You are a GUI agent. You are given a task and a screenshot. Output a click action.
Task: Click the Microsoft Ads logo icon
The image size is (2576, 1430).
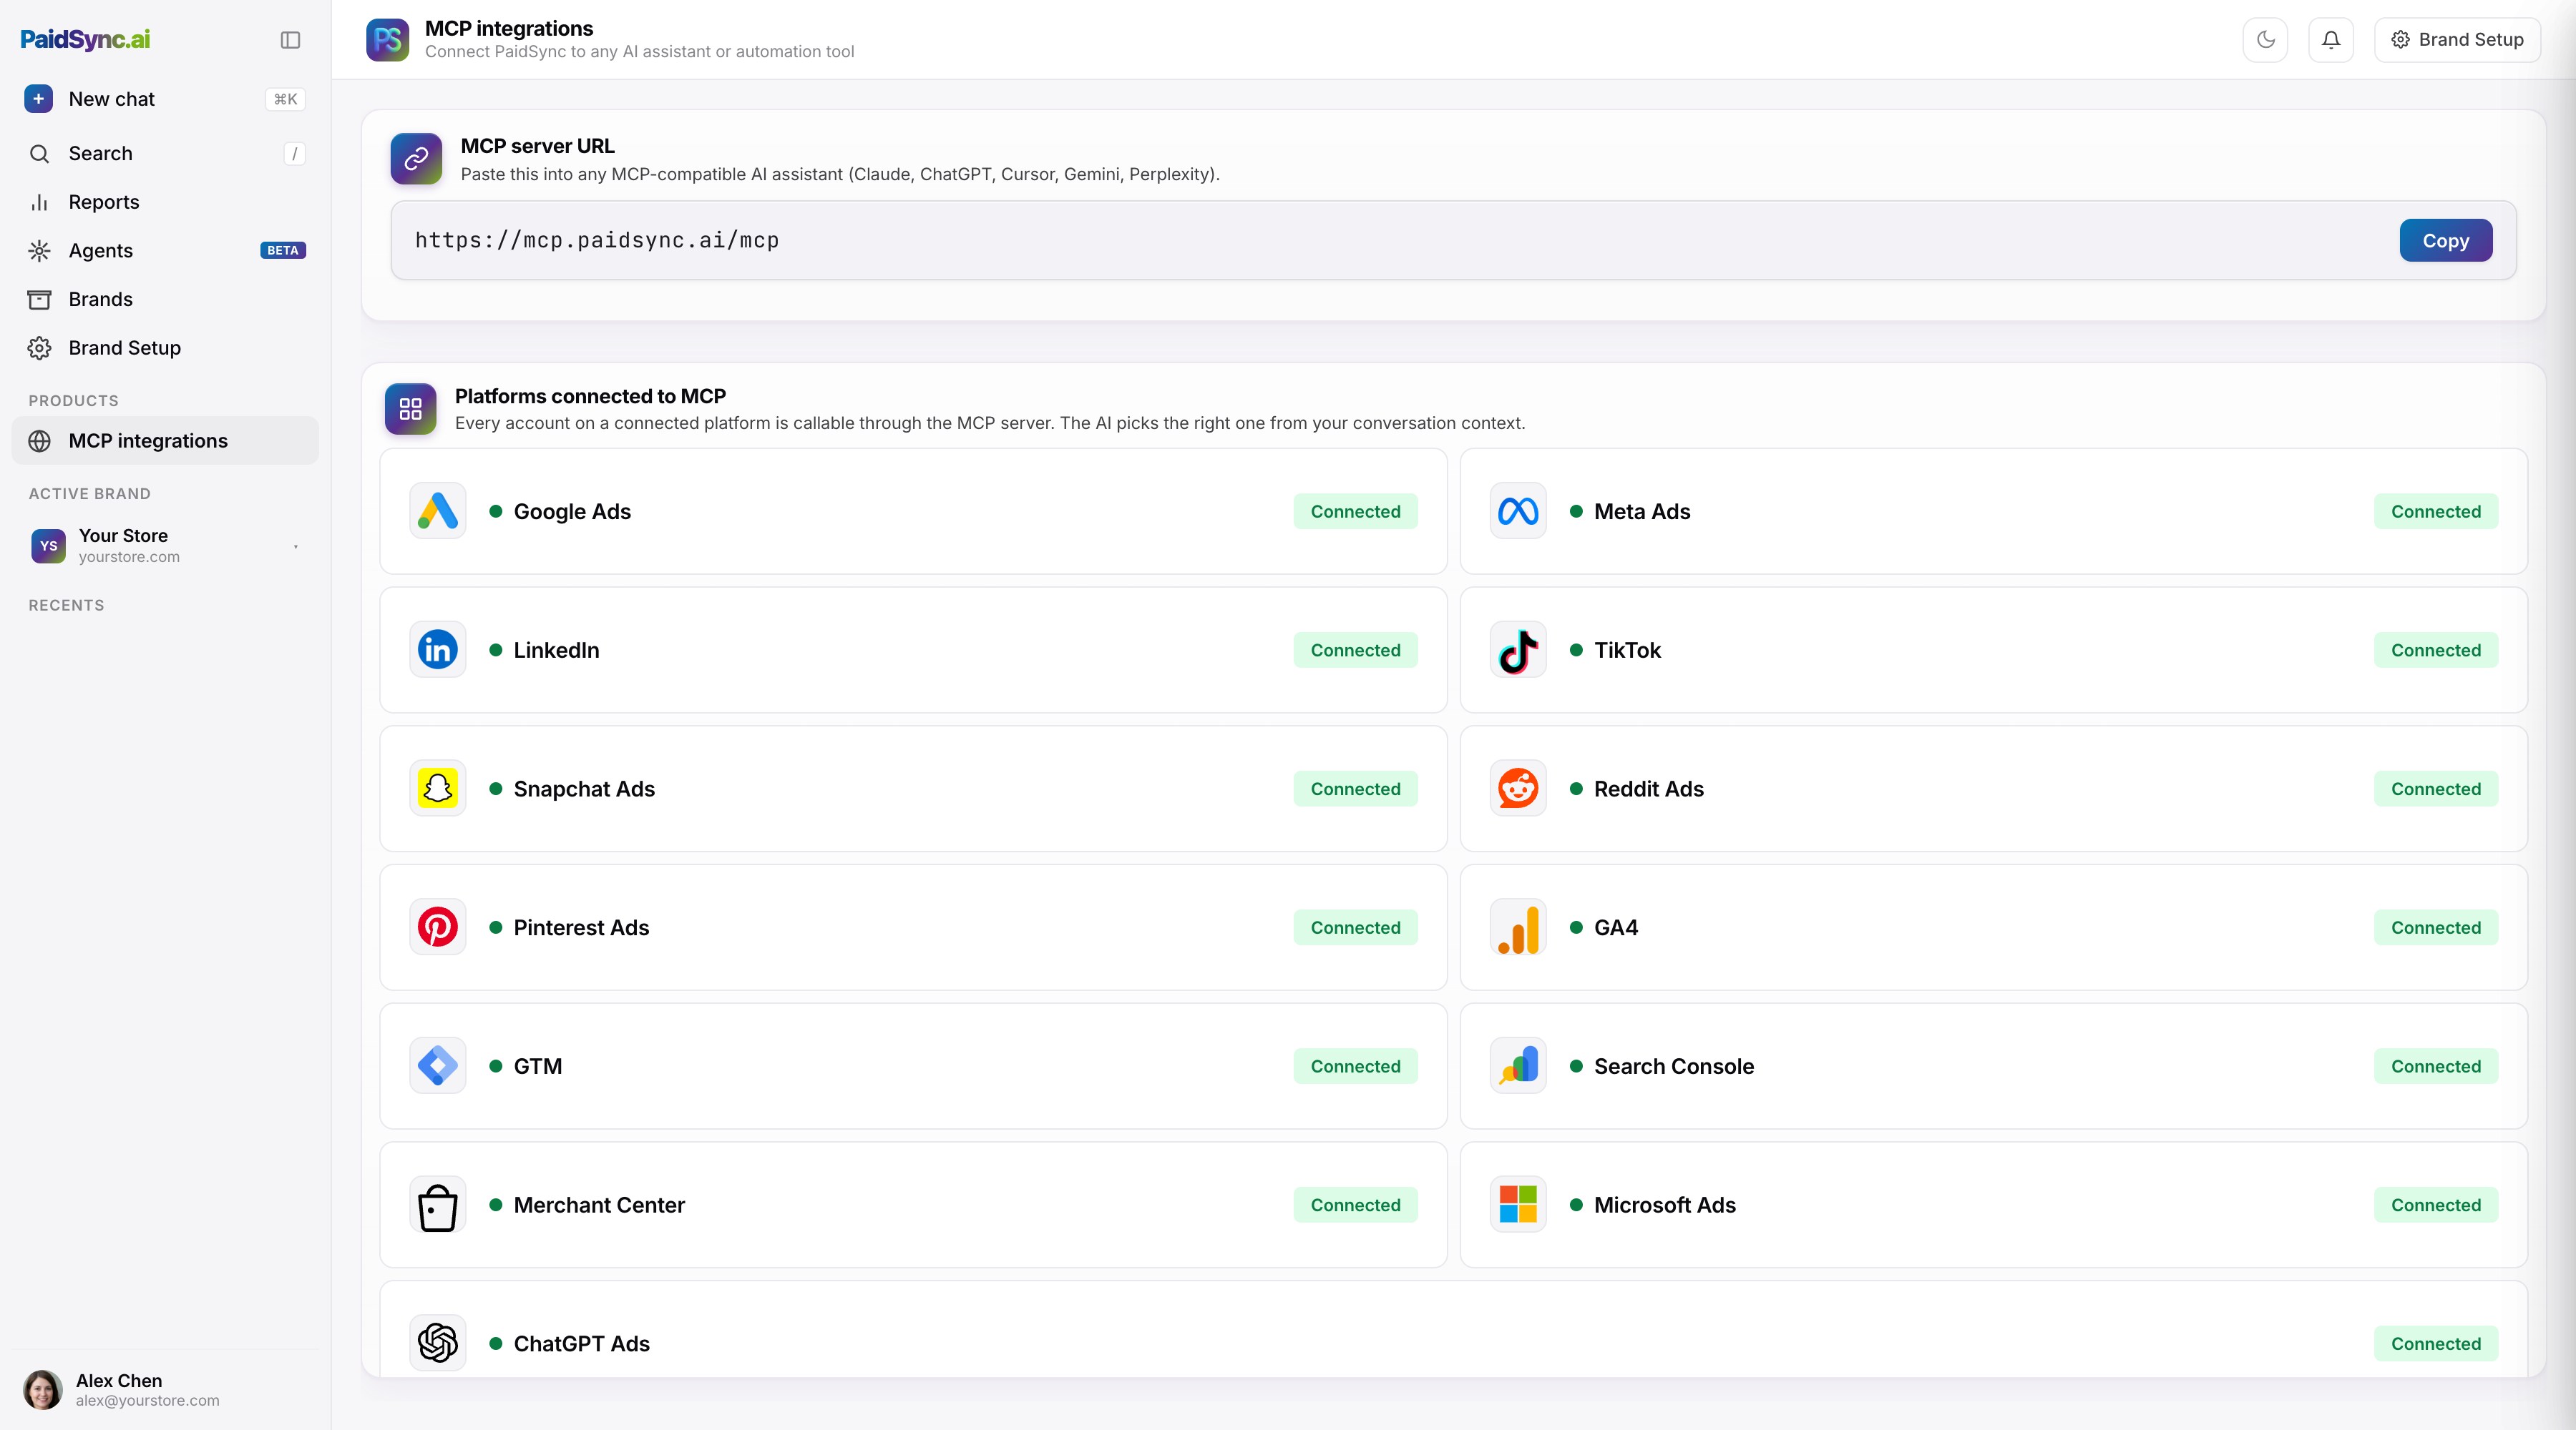pos(1518,1205)
